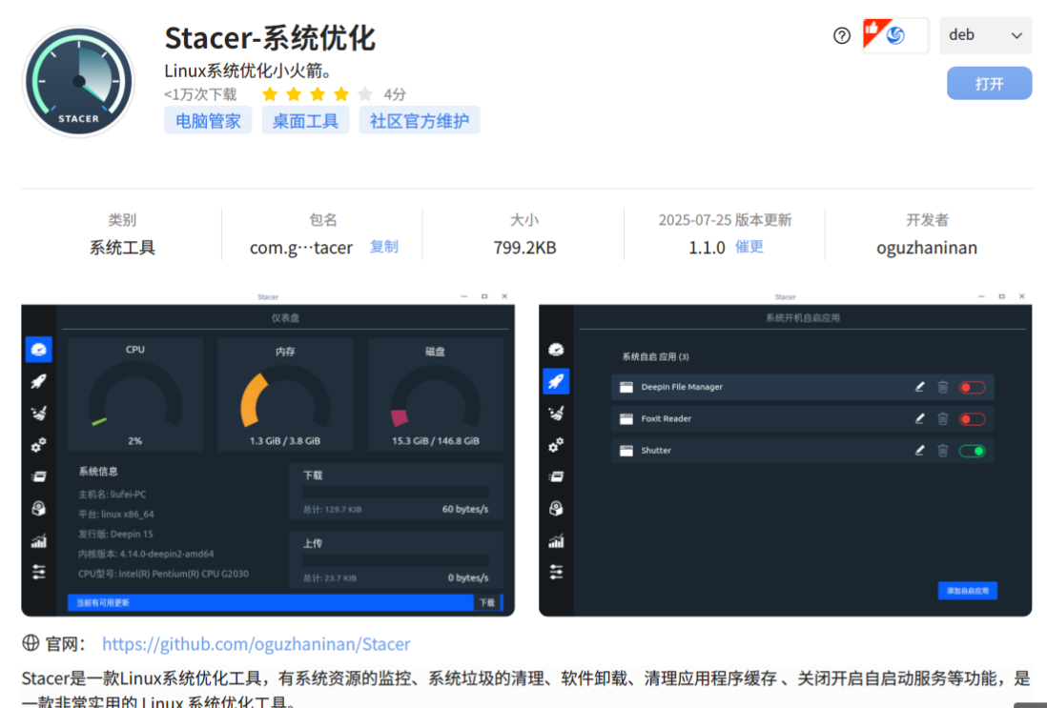Click the 磁盘 gauge showing 15.3 GiB
Image resolution: width=1047 pixels, height=708 pixels.
(x=436, y=395)
